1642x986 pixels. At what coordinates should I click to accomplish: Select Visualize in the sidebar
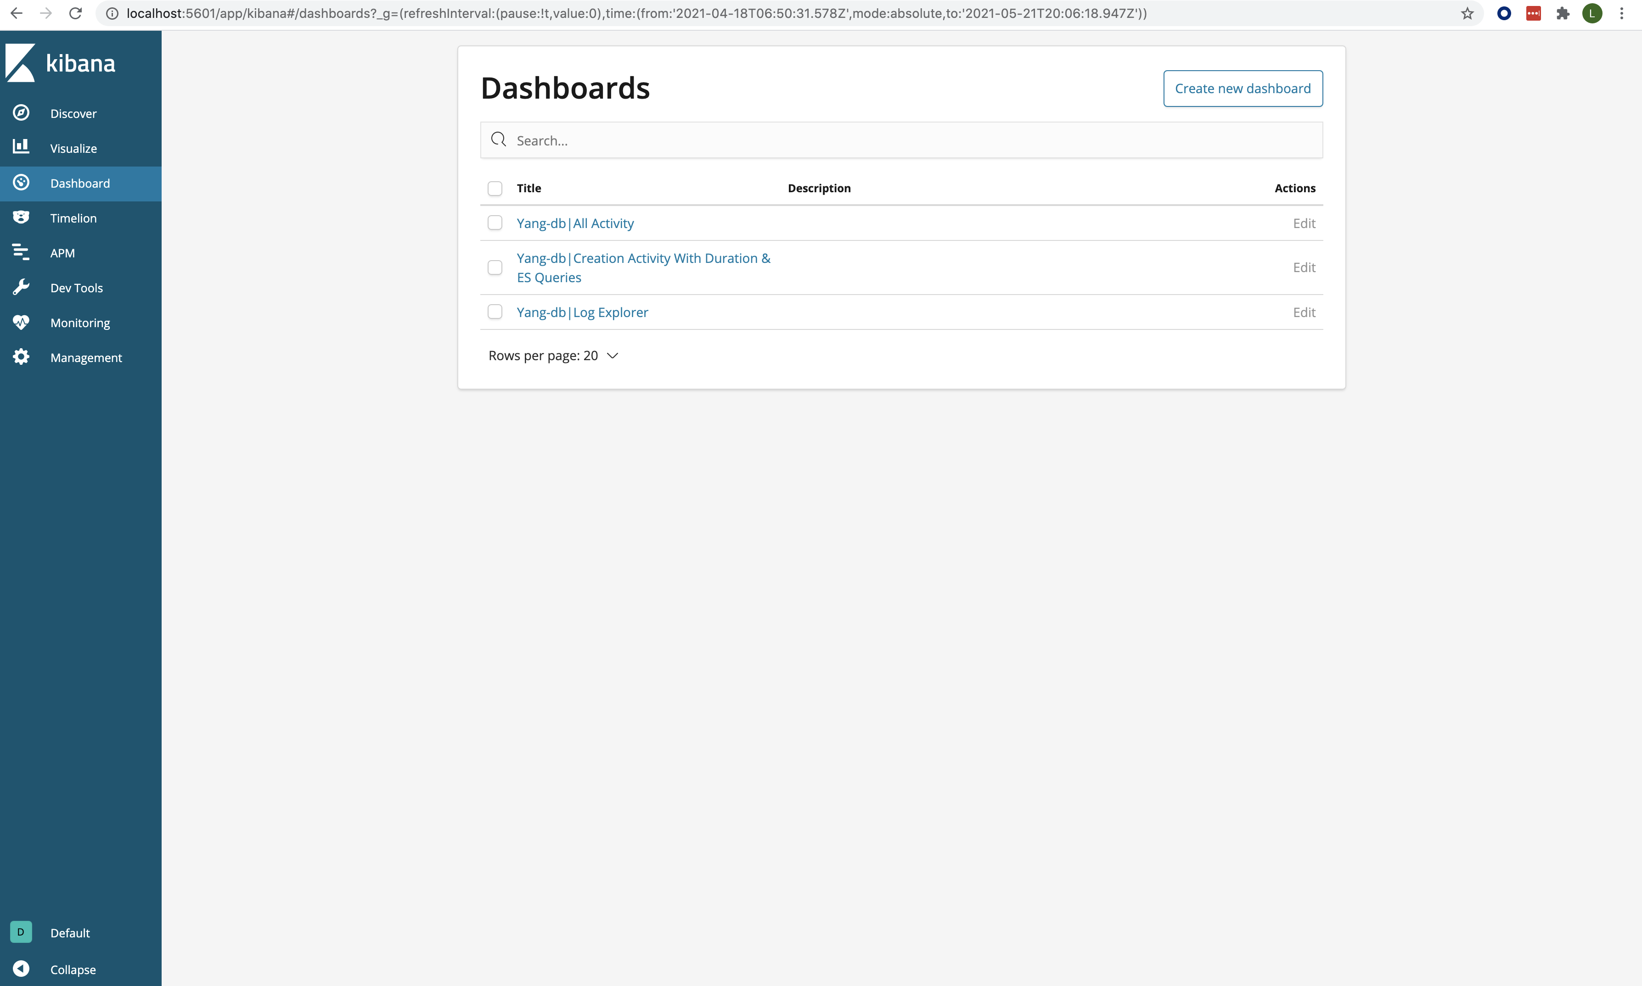[x=74, y=148]
